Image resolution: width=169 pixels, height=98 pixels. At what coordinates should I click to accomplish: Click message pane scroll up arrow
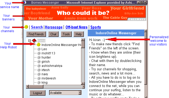tap(146, 31)
